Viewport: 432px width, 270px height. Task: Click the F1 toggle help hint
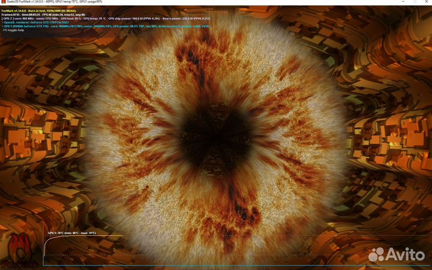coord(13,31)
